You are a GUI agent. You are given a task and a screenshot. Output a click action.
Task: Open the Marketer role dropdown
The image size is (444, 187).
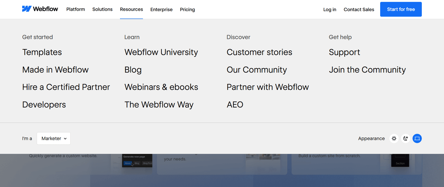pyautogui.click(x=54, y=139)
